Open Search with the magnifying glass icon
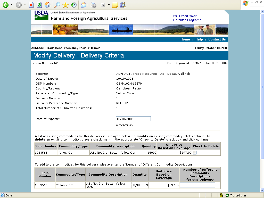The image size is (264, 198). (x=57, y=5)
